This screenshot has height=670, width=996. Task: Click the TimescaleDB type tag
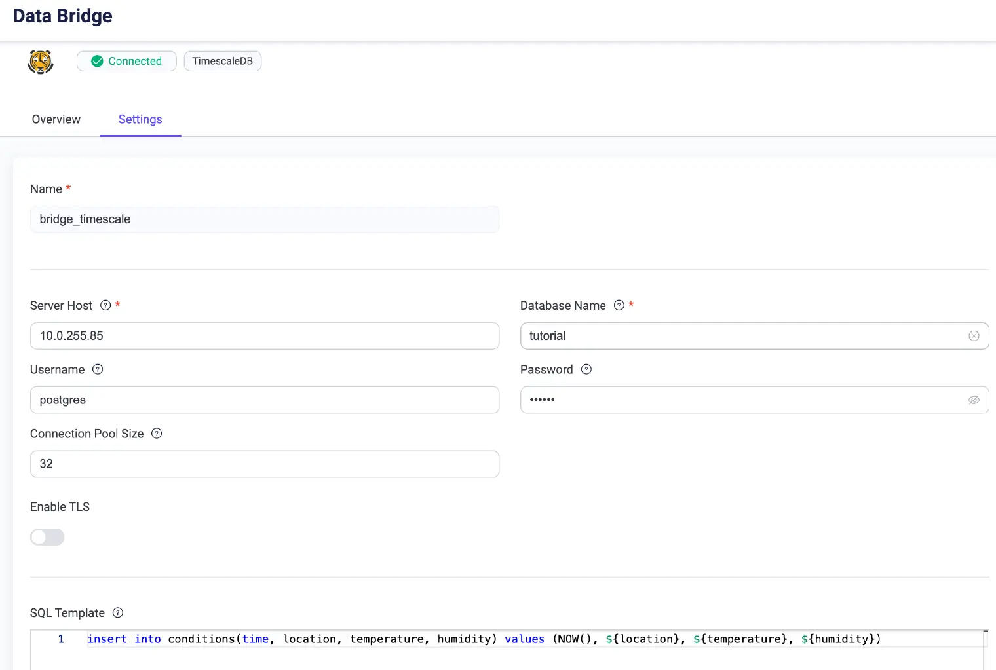click(223, 61)
